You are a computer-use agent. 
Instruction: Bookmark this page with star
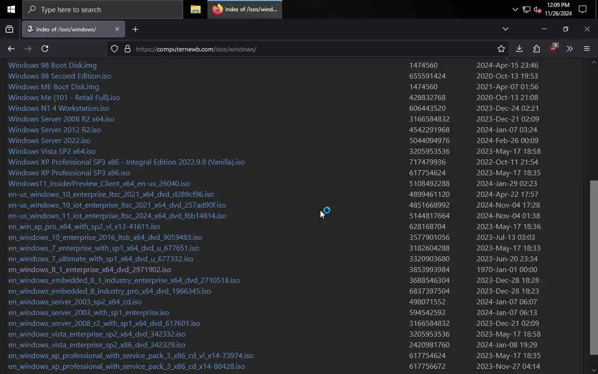coord(501,49)
